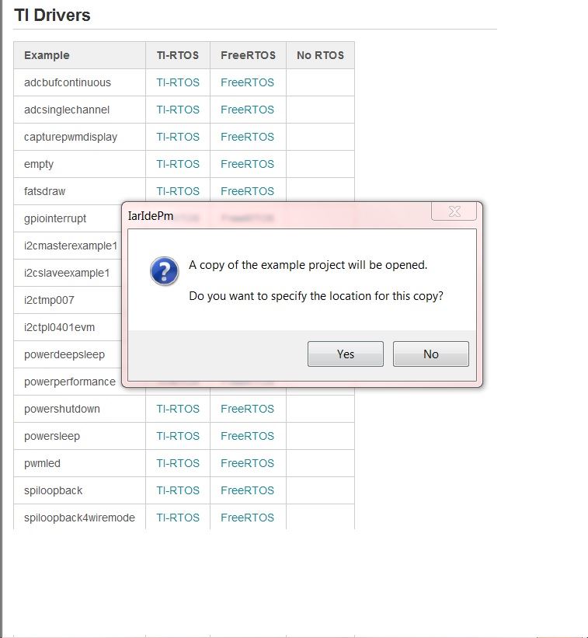Image resolution: width=588 pixels, height=638 pixels.
Task: Open TI-RTOS link for adcsinglechannel
Action: click(x=178, y=110)
